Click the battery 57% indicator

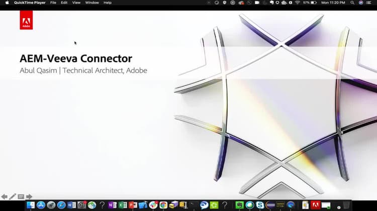[310, 3]
